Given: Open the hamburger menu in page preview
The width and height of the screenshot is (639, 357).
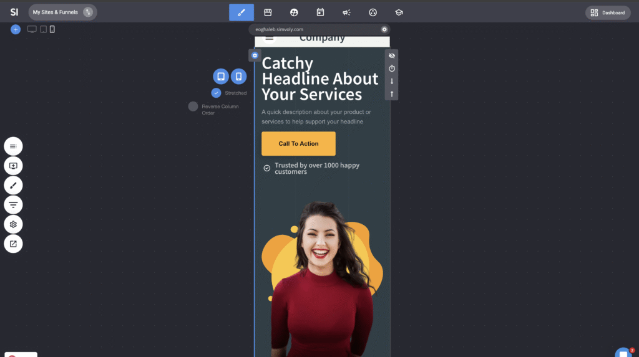Looking at the screenshot, I should tap(270, 38).
